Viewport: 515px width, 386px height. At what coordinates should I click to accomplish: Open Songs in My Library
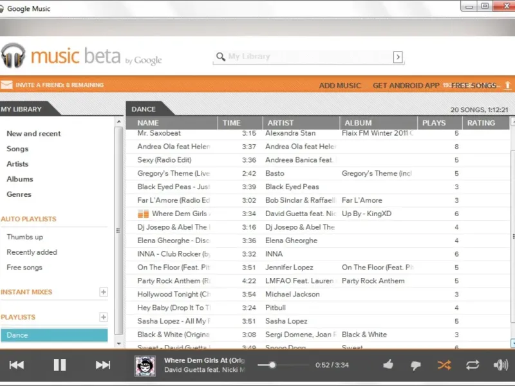click(x=17, y=149)
